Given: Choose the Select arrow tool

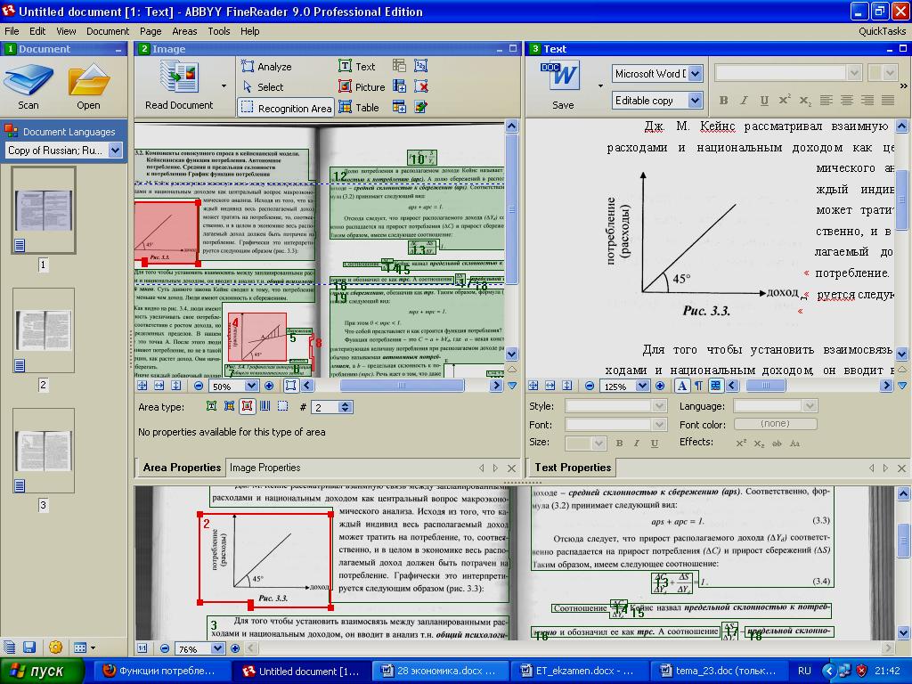Looking at the screenshot, I should point(263,86).
